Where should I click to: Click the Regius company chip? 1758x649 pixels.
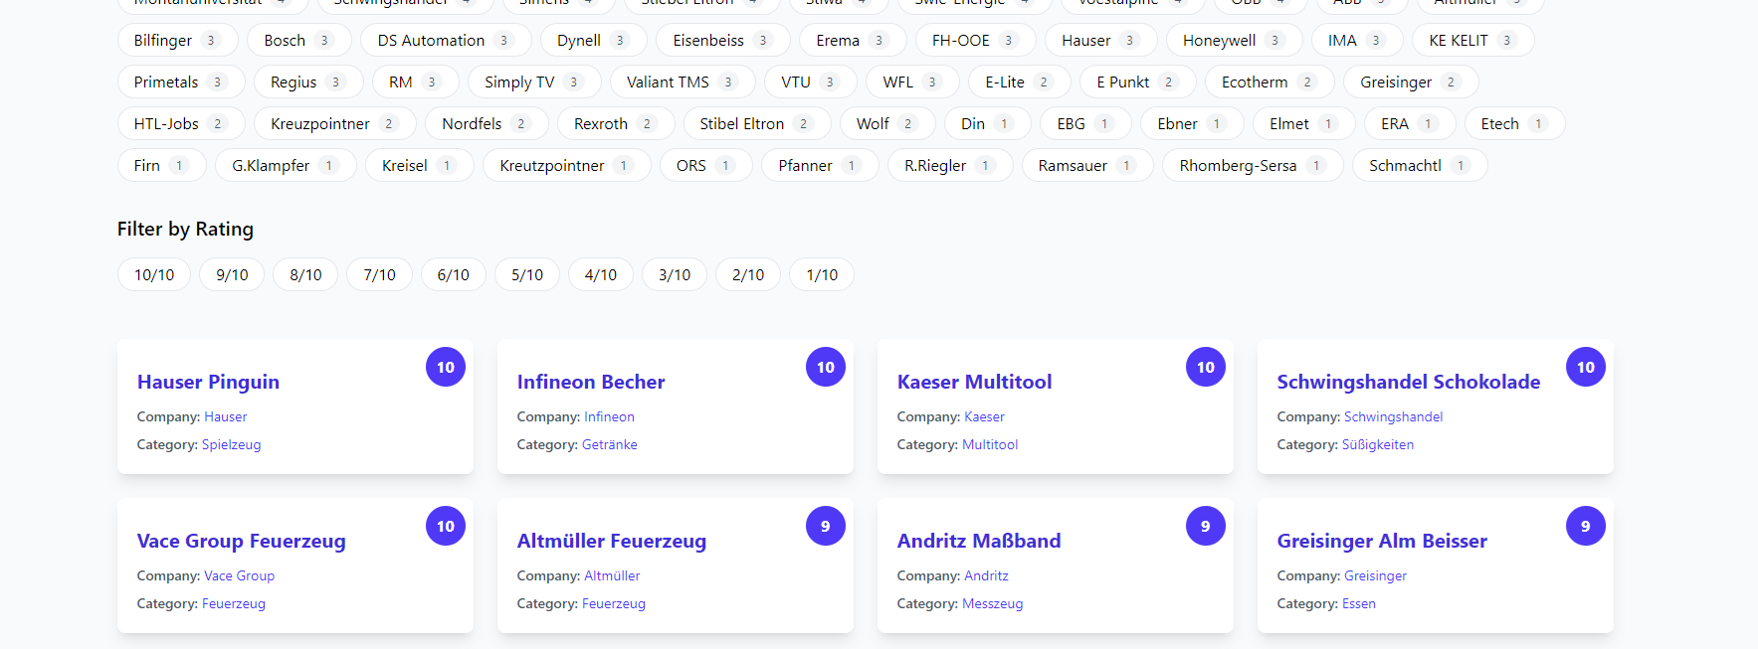coord(308,82)
